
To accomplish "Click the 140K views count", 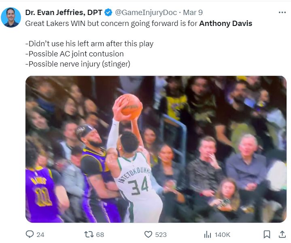I will point(222,234).
